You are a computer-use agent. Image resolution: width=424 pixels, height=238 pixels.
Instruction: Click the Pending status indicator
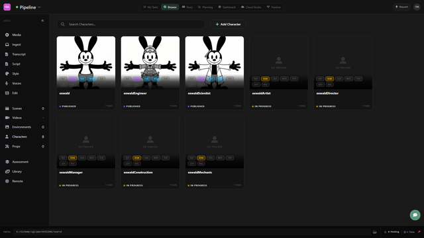(392, 232)
